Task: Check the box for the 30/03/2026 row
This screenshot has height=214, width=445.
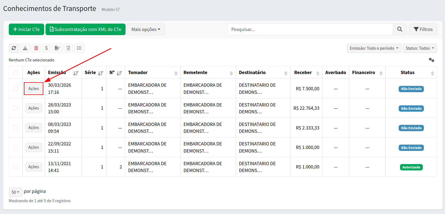Action: pyautogui.click(x=16, y=89)
